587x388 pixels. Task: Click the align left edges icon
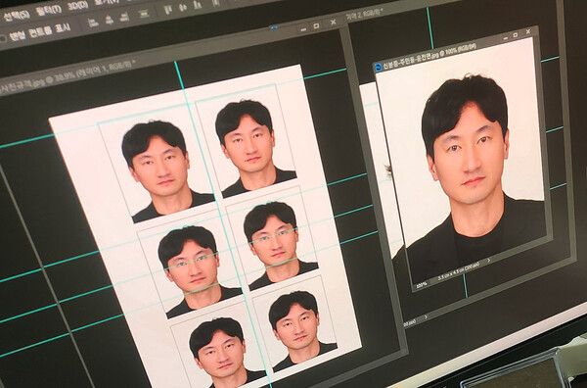pyautogui.click(x=93, y=23)
